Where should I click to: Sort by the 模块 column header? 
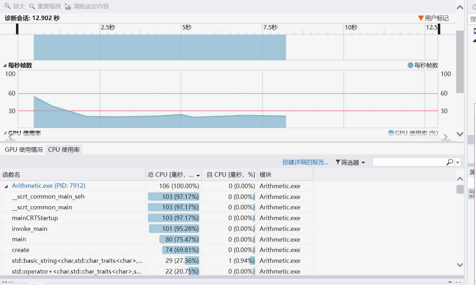[285, 175]
